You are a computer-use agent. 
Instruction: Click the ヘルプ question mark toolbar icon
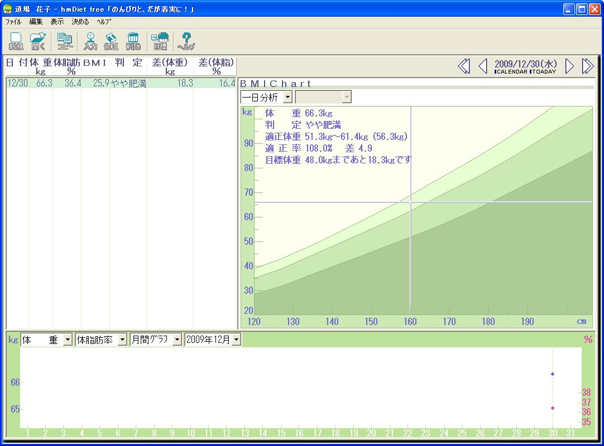pos(186,41)
